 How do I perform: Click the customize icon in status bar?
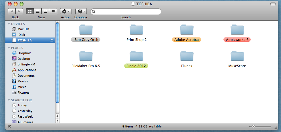tap(9, 126)
